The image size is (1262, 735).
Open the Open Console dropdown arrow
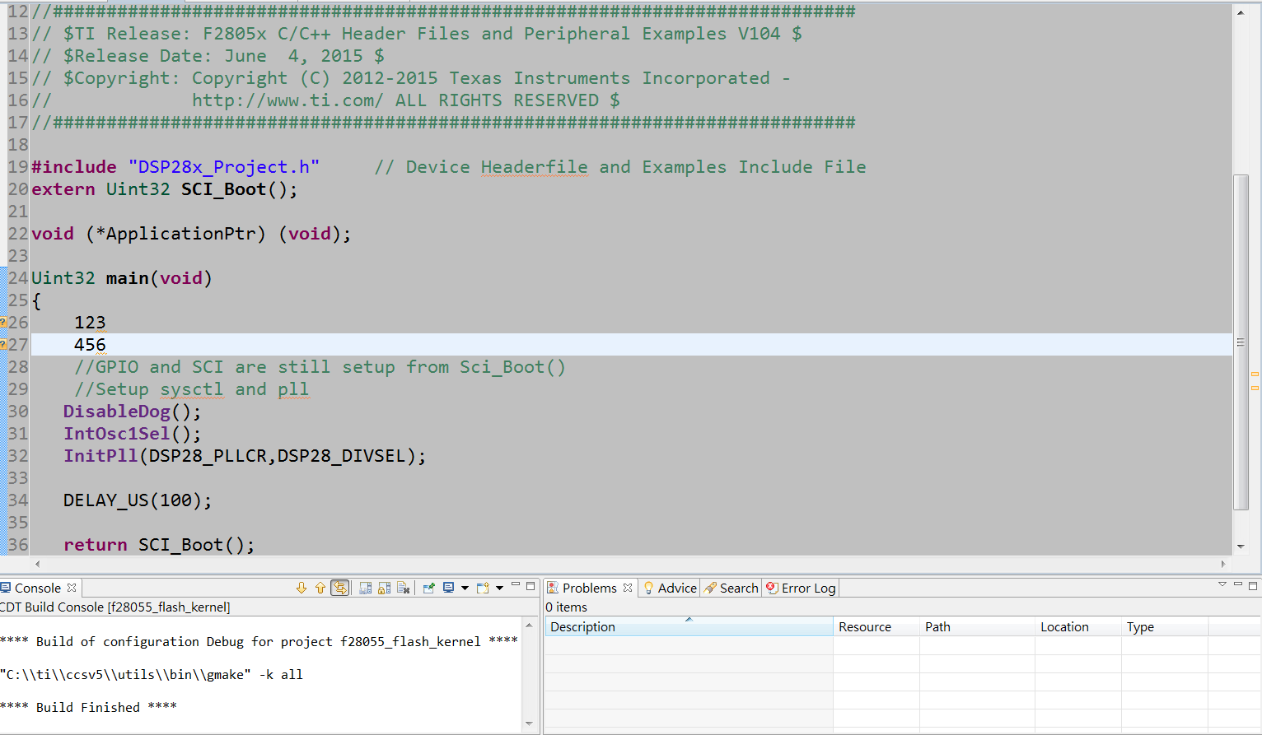[499, 588]
